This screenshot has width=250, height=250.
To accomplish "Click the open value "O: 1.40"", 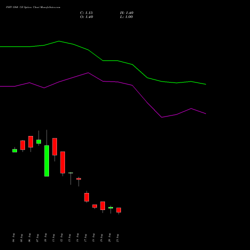I will 86,17.
